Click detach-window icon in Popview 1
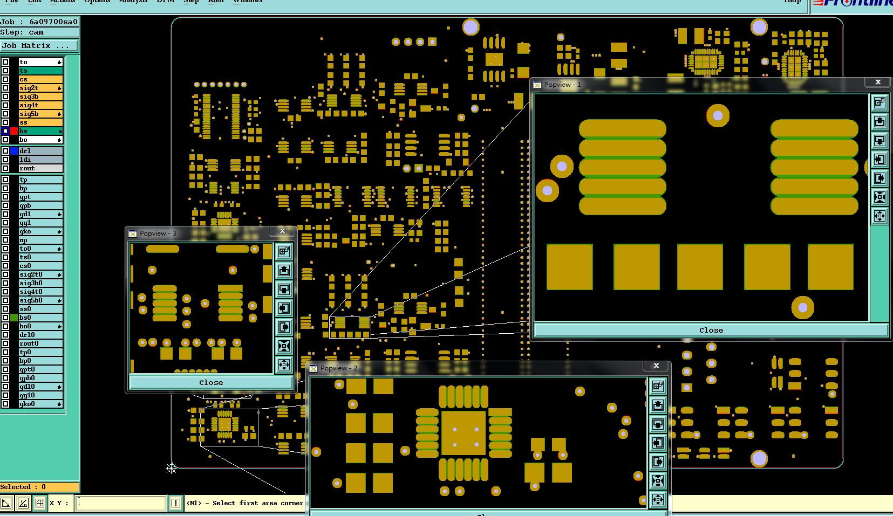Screen dimensions: 893x516 pyautogui.click(x=880, y=102)
